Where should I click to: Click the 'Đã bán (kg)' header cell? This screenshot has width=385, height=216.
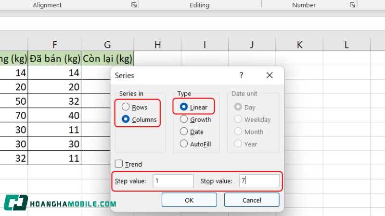(54, 58)
